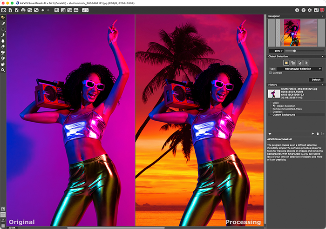This screenshot has width=326, height=229.
Task: Adjust the Navigator zoom slider
Action: (294, 51)
